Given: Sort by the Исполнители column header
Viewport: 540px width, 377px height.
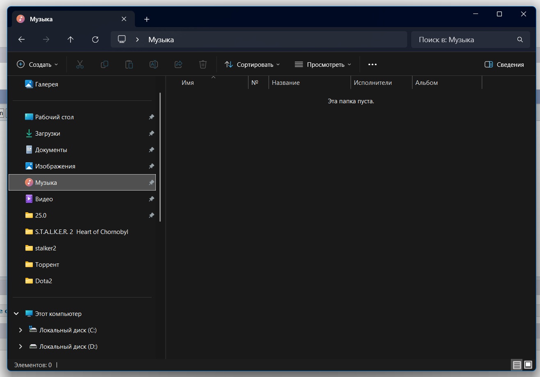Looking at the screenshot, I should click(x=381, y=83).
